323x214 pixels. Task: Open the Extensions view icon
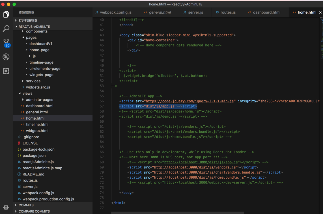click(6, 71)
